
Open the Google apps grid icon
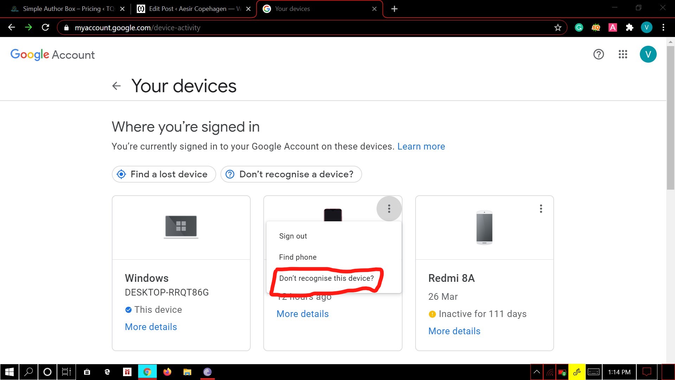[x=622, y=54]
